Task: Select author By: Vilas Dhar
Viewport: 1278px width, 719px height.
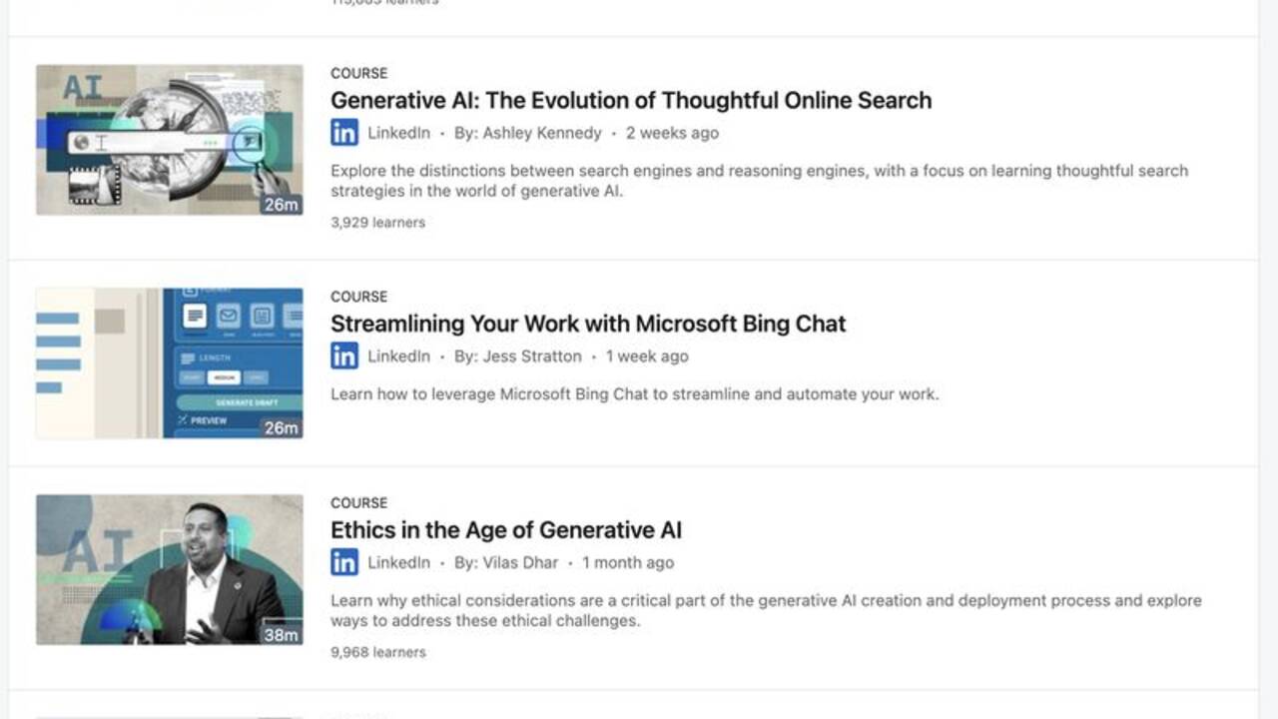Action: (506, 562)
